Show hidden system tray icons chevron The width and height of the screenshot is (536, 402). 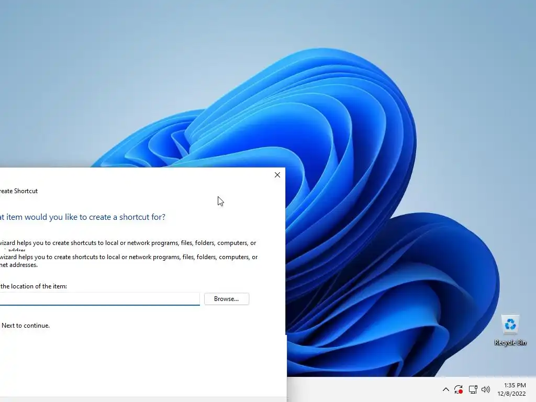(446, 389)
